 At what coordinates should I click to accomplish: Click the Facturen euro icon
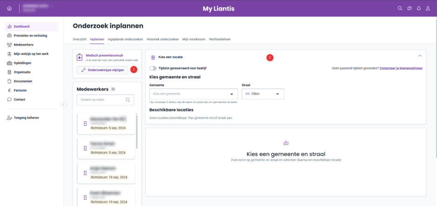(9, 90)
